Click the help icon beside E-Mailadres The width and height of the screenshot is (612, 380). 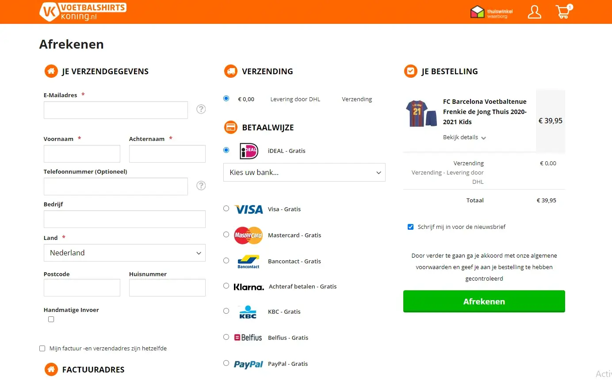point(201,109)
